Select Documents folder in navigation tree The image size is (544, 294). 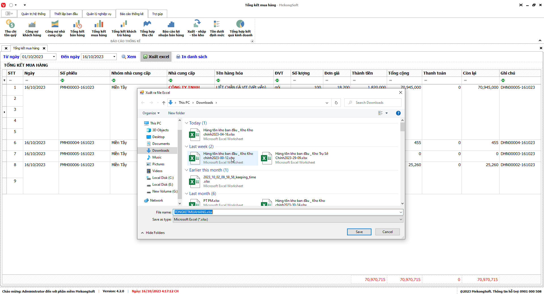(x=161, y=144)
